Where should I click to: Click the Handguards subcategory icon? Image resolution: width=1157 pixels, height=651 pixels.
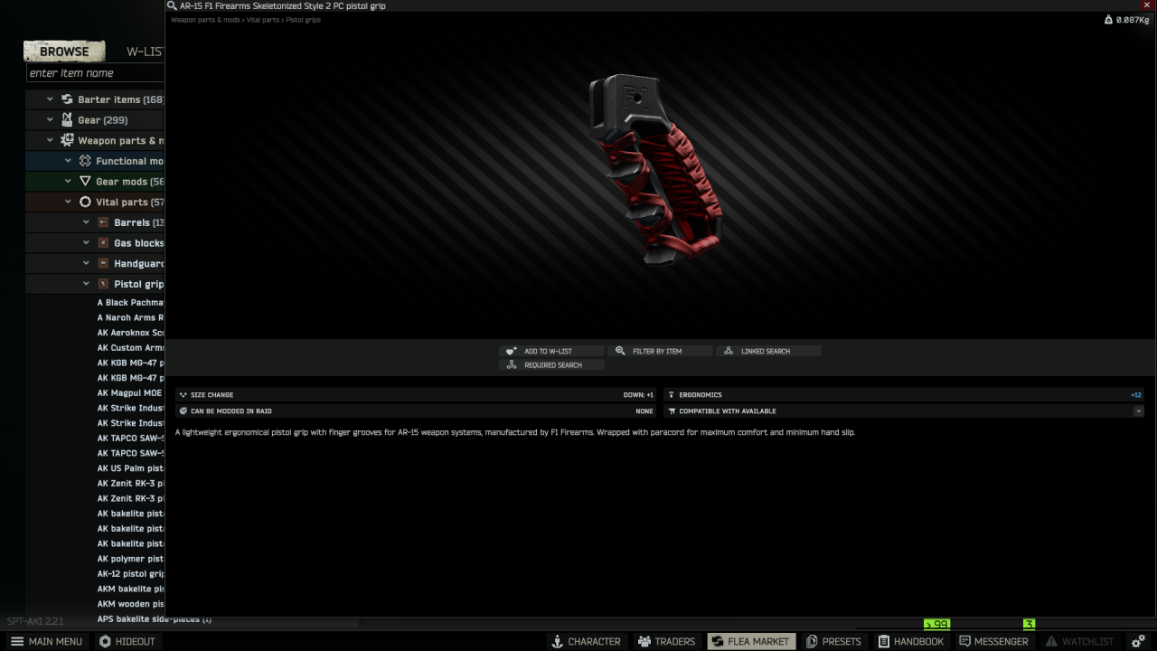coord(104,263)
